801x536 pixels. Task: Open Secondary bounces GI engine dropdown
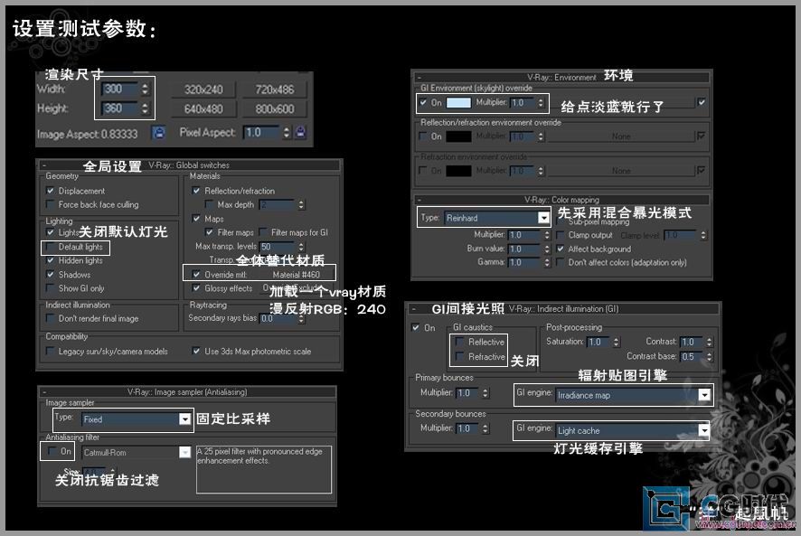pyautogui.click(x=704, y=431)
